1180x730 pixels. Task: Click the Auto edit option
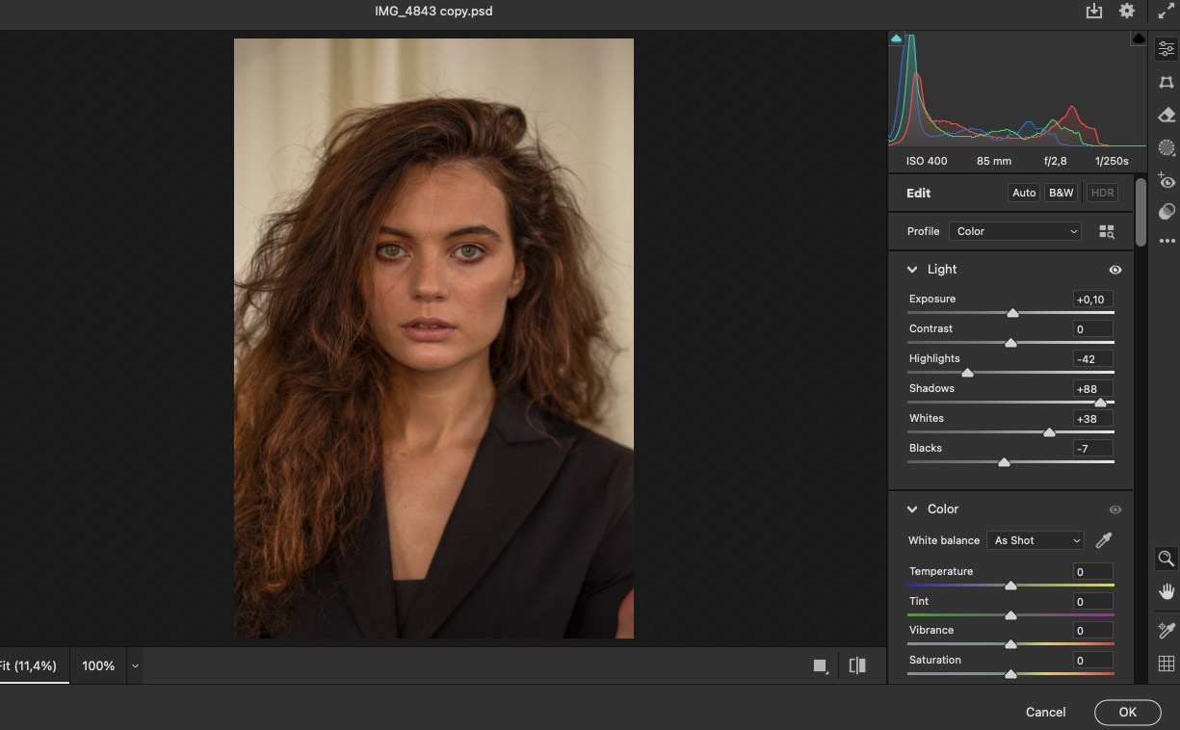click(1023, 193)
